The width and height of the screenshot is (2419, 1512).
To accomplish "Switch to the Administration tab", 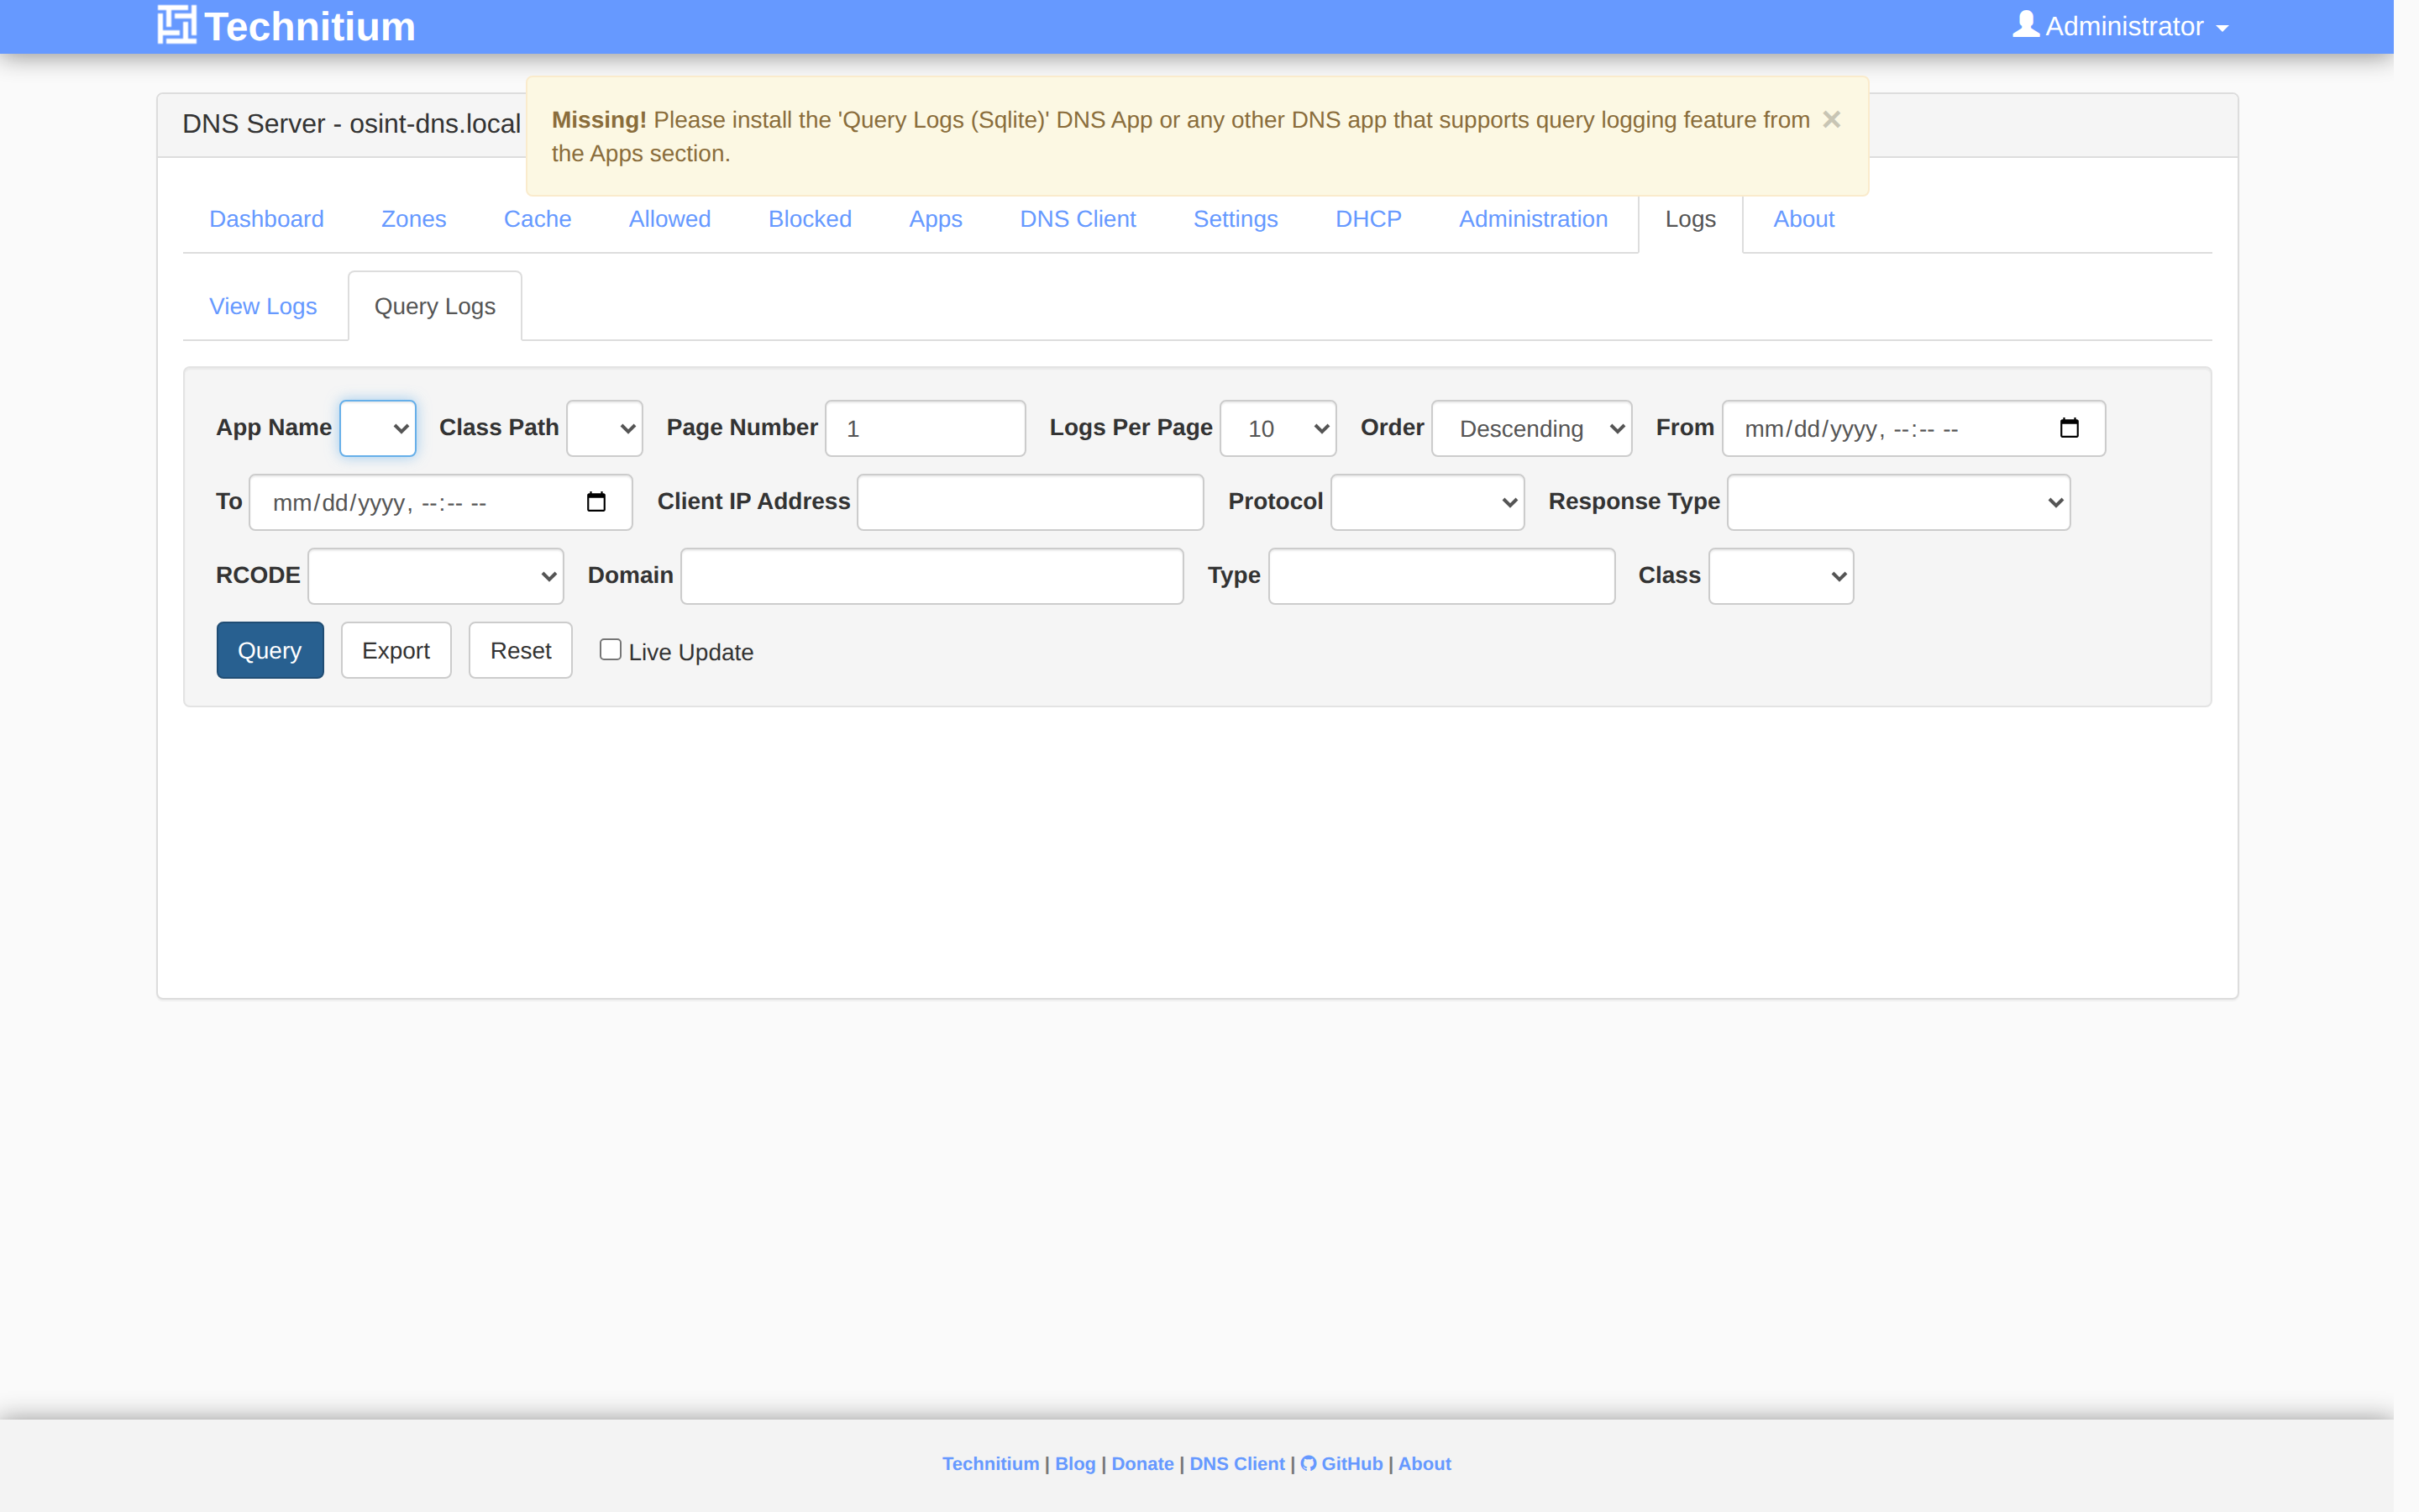I will click(1534, 219).
